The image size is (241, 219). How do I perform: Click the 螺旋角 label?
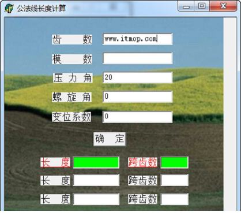(71, 97)
